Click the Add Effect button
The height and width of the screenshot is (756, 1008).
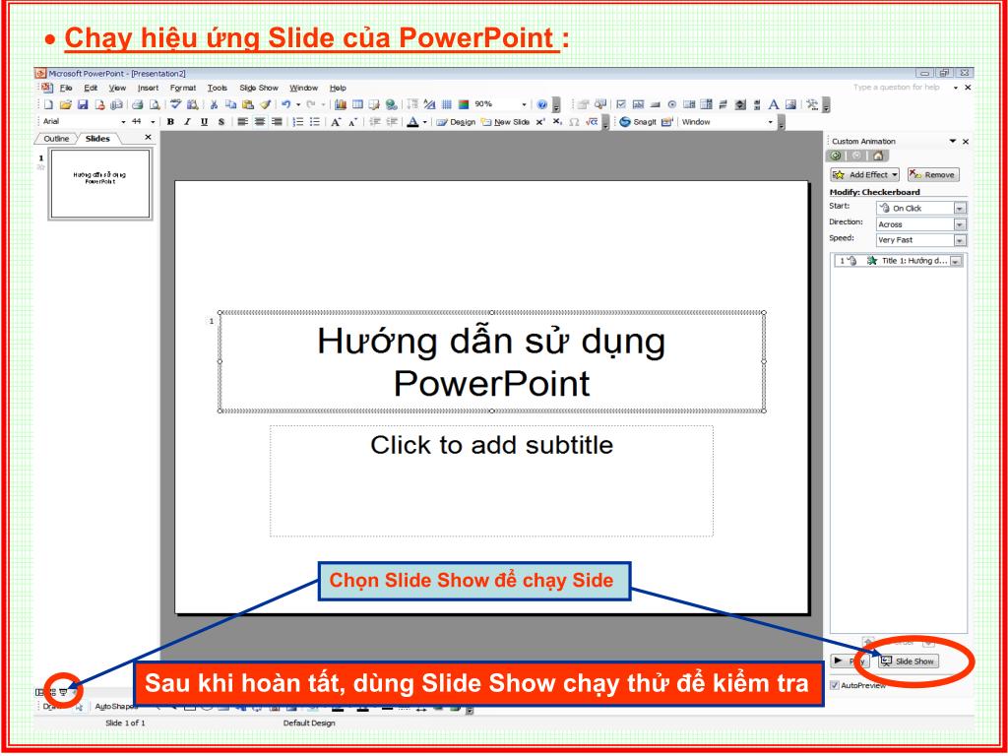[x=864, y=175]
